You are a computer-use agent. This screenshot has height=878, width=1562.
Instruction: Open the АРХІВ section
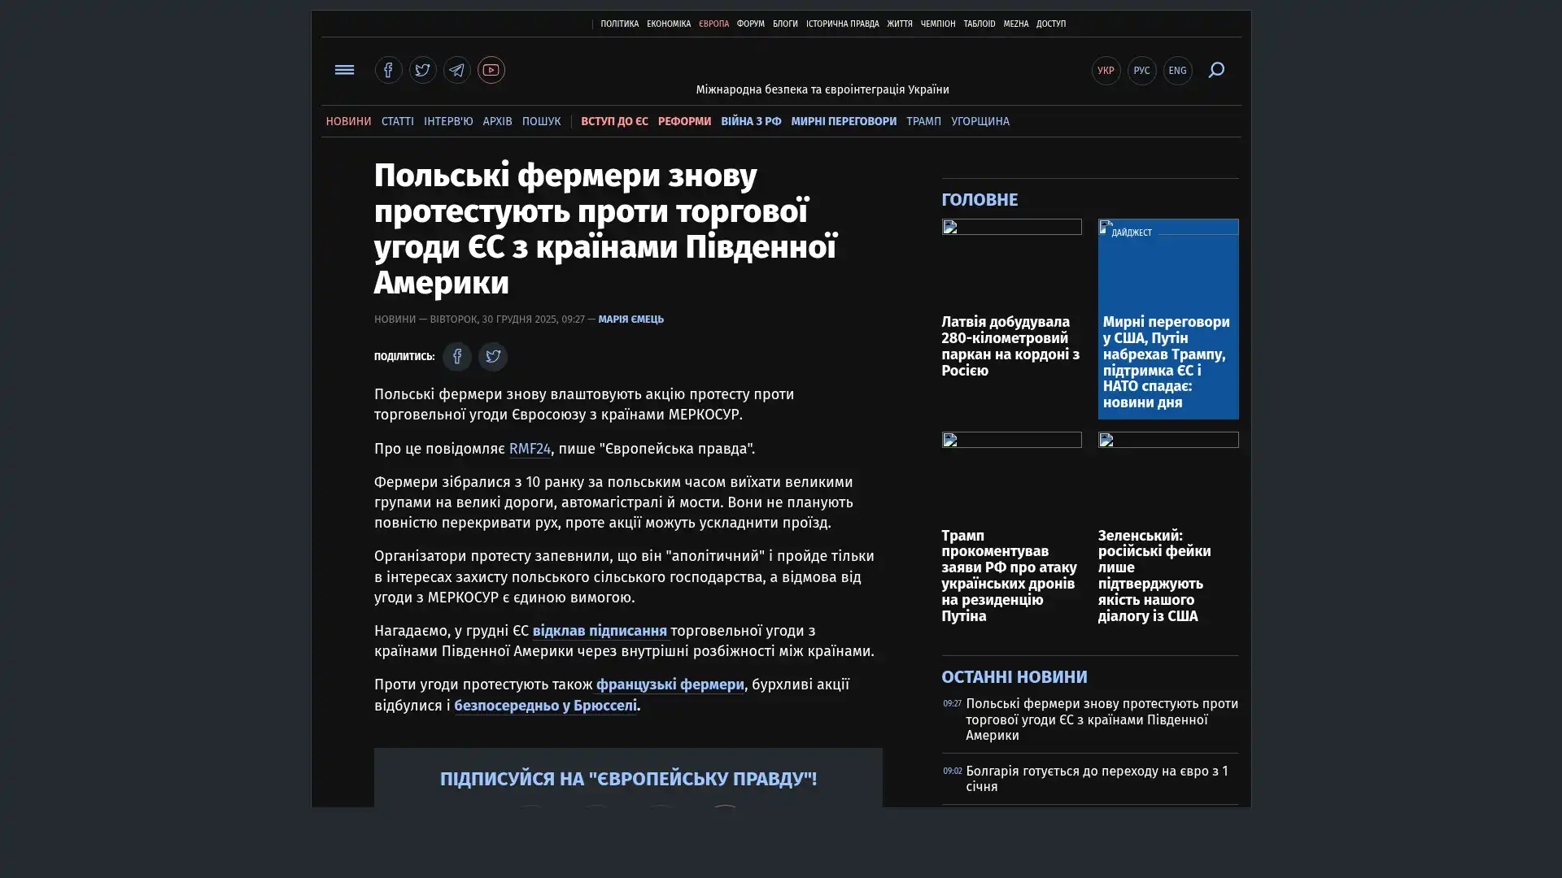pyautogui.click(x=497, y=121)
